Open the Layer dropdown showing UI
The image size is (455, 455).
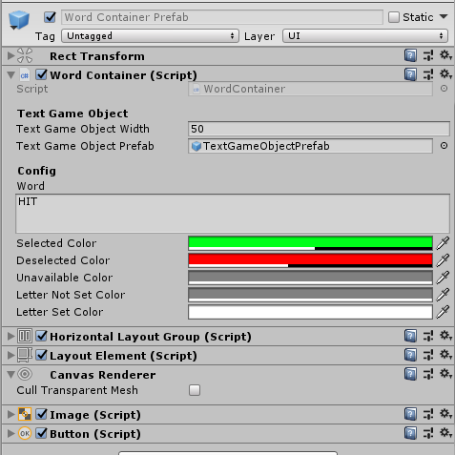[365, 36]
